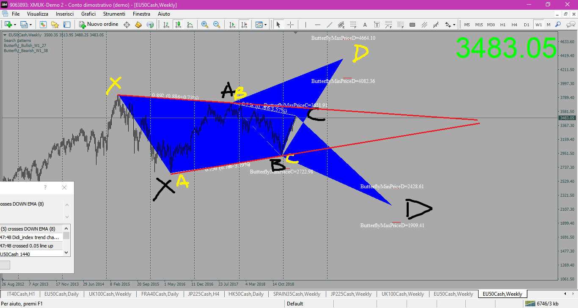
Task: Open the File menu
Action: (x=16, y=14)
